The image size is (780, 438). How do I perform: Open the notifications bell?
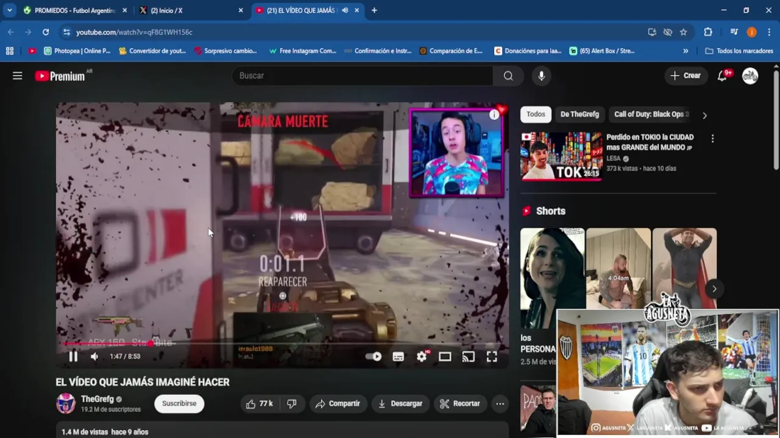click(x=723, y=75)
